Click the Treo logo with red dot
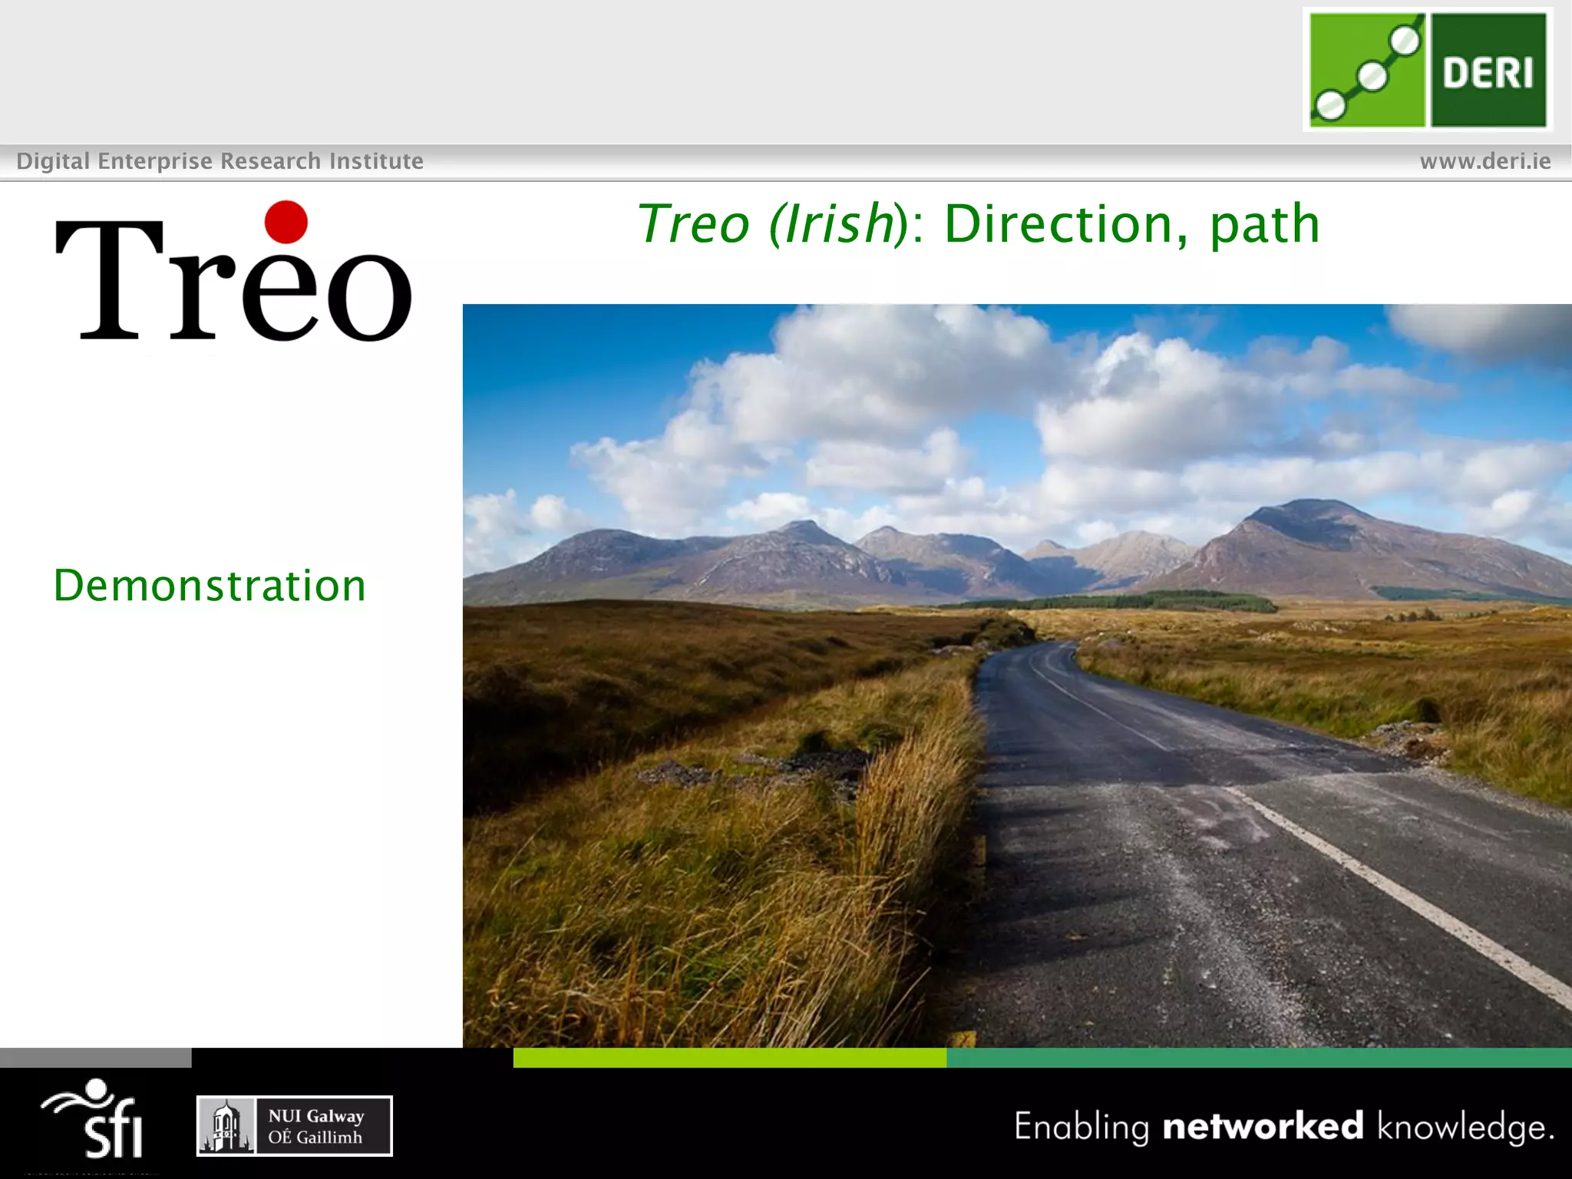Image resolution: width=1572 pixels, height=1179 pixels. tap(233, 272)
